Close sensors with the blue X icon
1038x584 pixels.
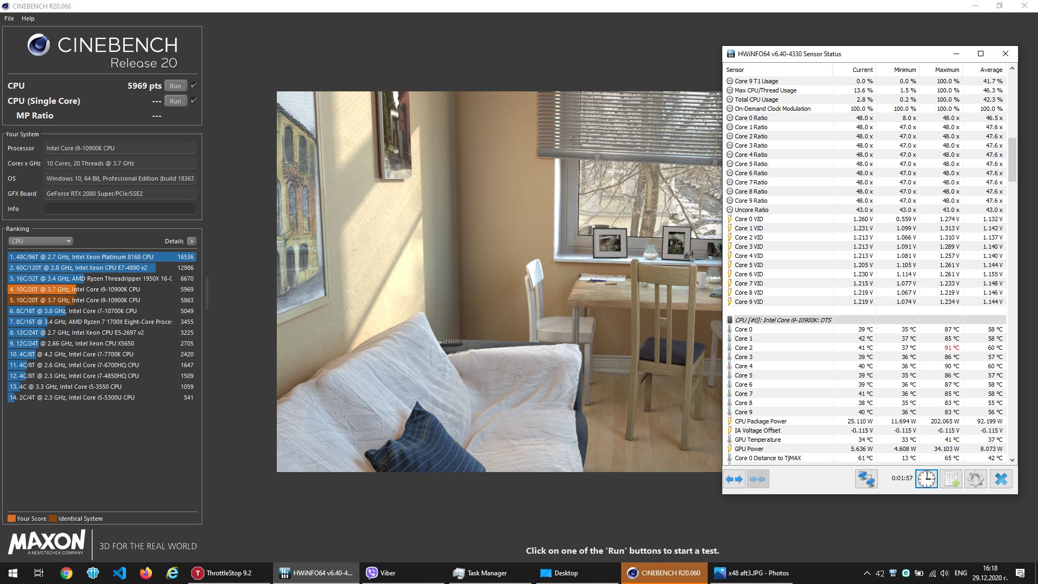pyautogui.click(x=1001, y=479)
